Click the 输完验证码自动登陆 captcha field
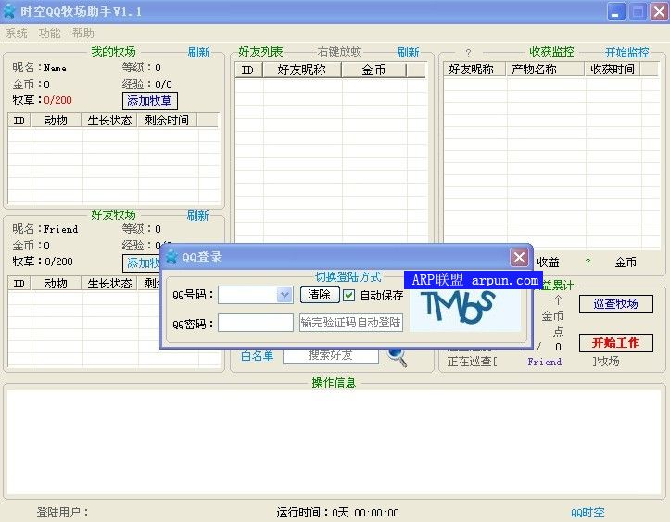 (351, 323)
